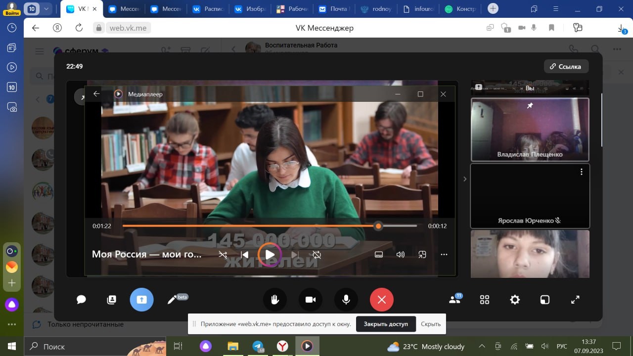This screenshot has height=356, width=633.
Task: Open browser history in the sidebar
Action: point(12,28)
